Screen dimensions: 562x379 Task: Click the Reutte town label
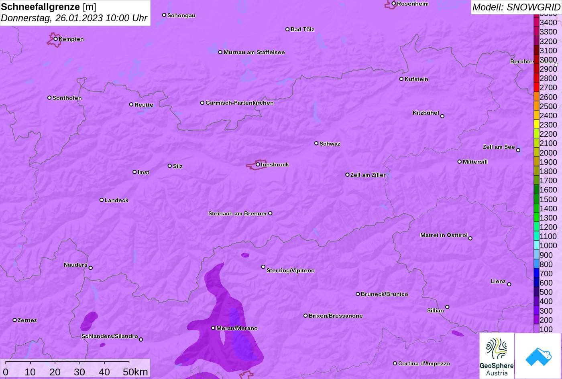tap(144, 105)
